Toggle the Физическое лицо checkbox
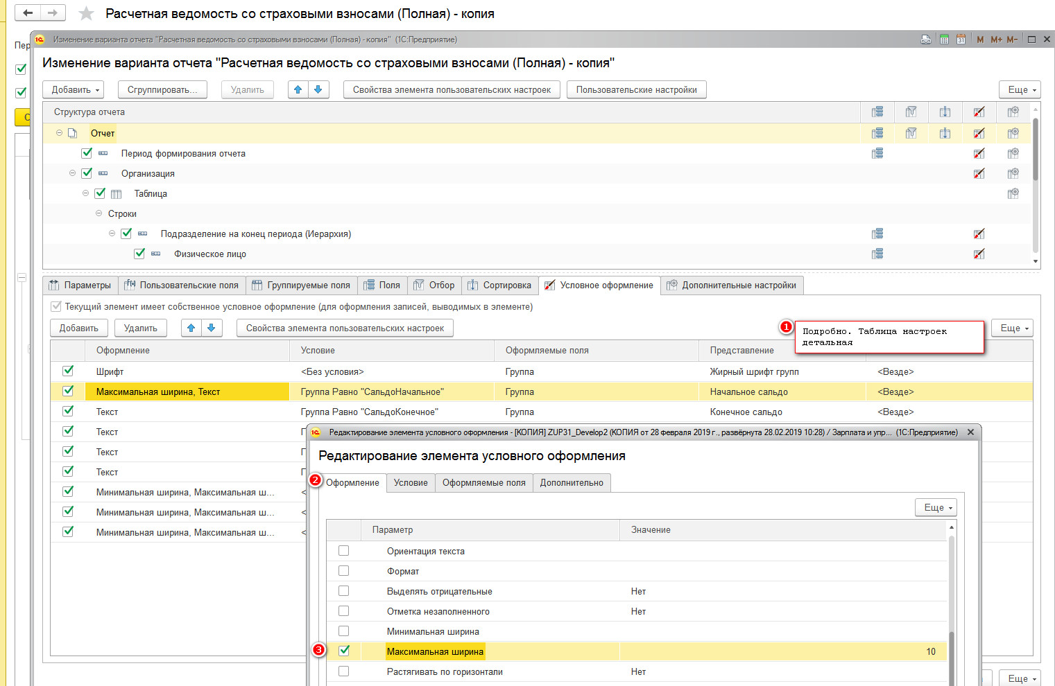Viewport: 1055px width, 686px height. point(139,254)
